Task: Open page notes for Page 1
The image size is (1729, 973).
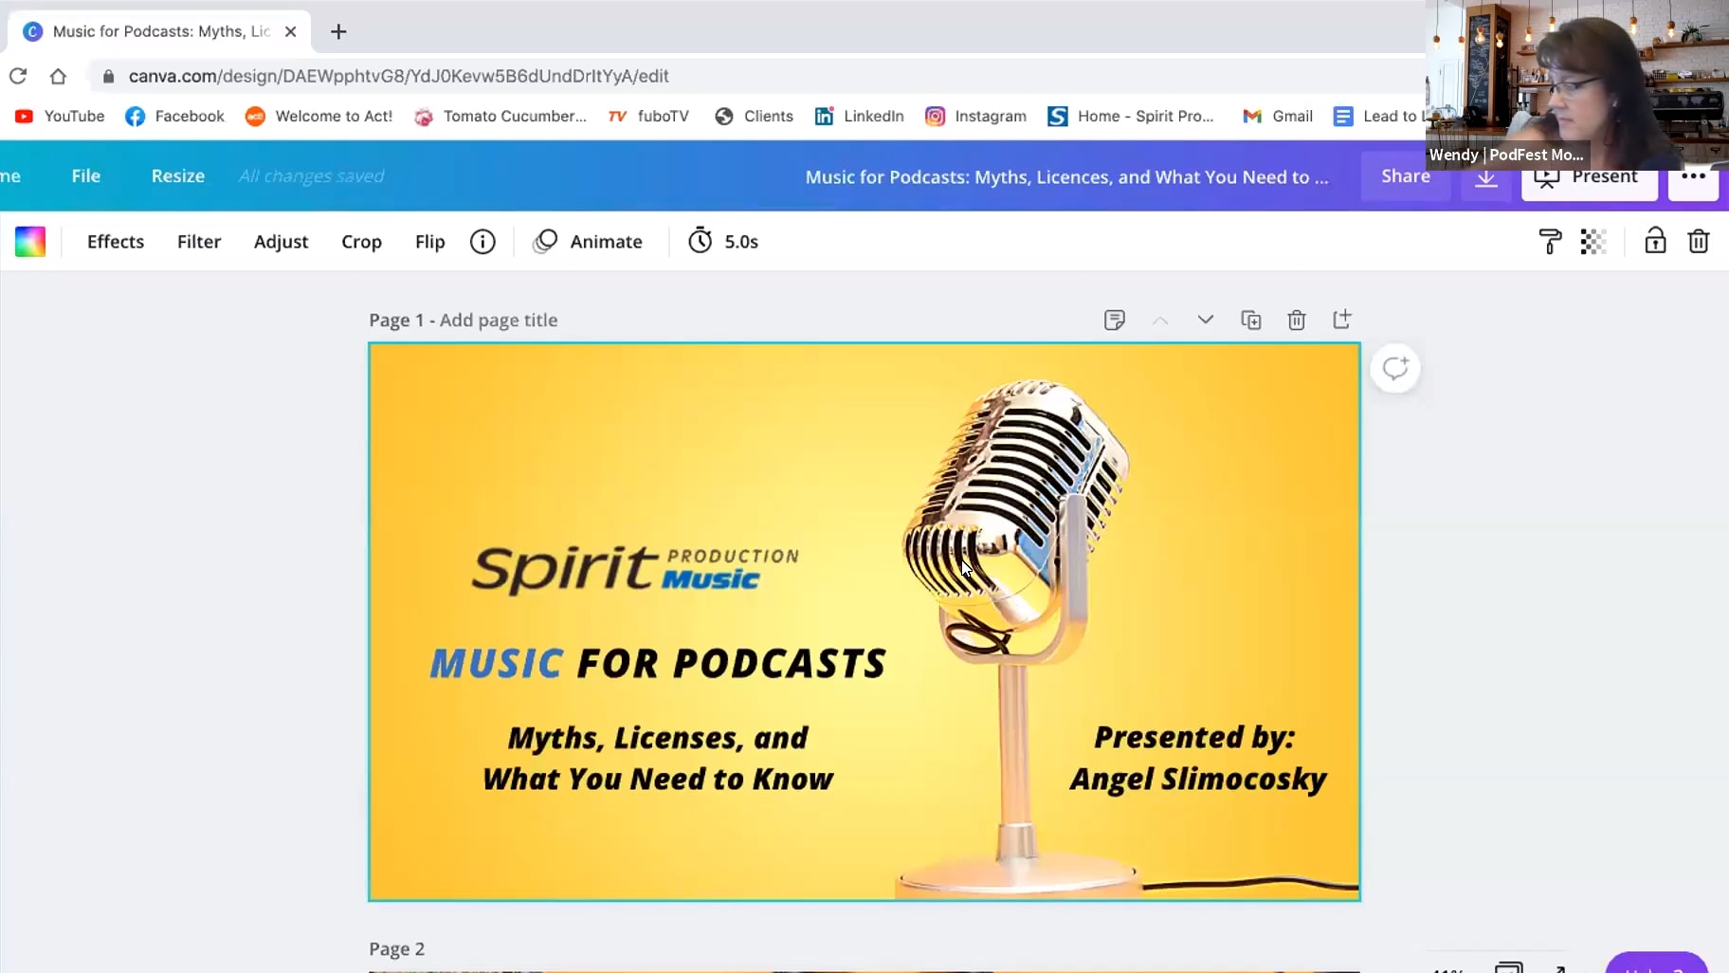Action: [1115, 320]
